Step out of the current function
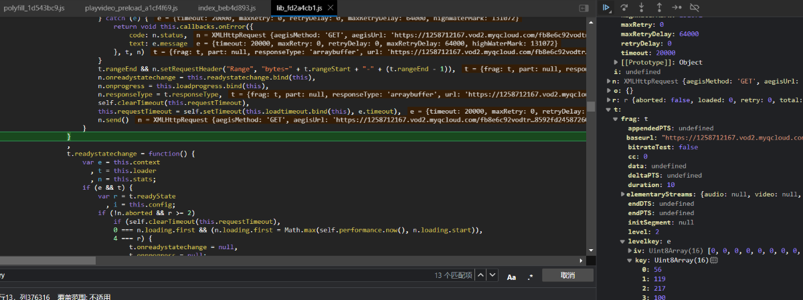Screen dimensions: 803x300 coord(659,7)
